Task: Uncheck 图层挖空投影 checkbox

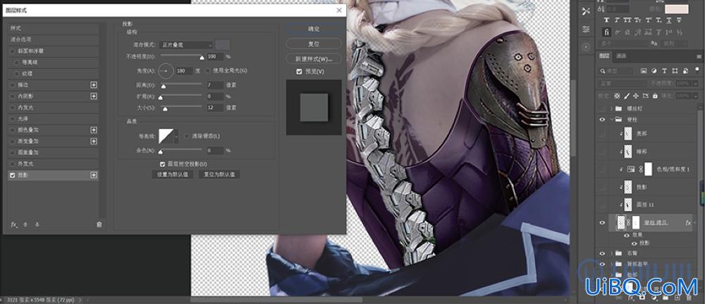Action: point(162,164)
